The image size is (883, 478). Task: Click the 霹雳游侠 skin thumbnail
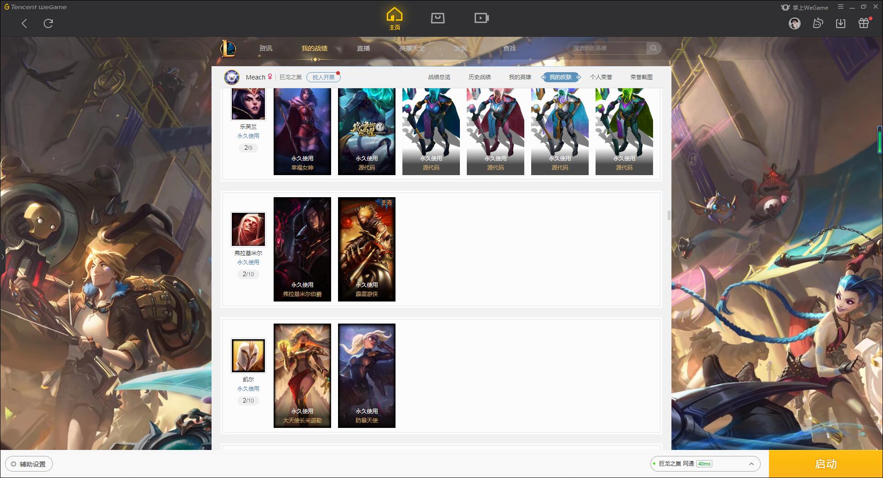point(367,249)
